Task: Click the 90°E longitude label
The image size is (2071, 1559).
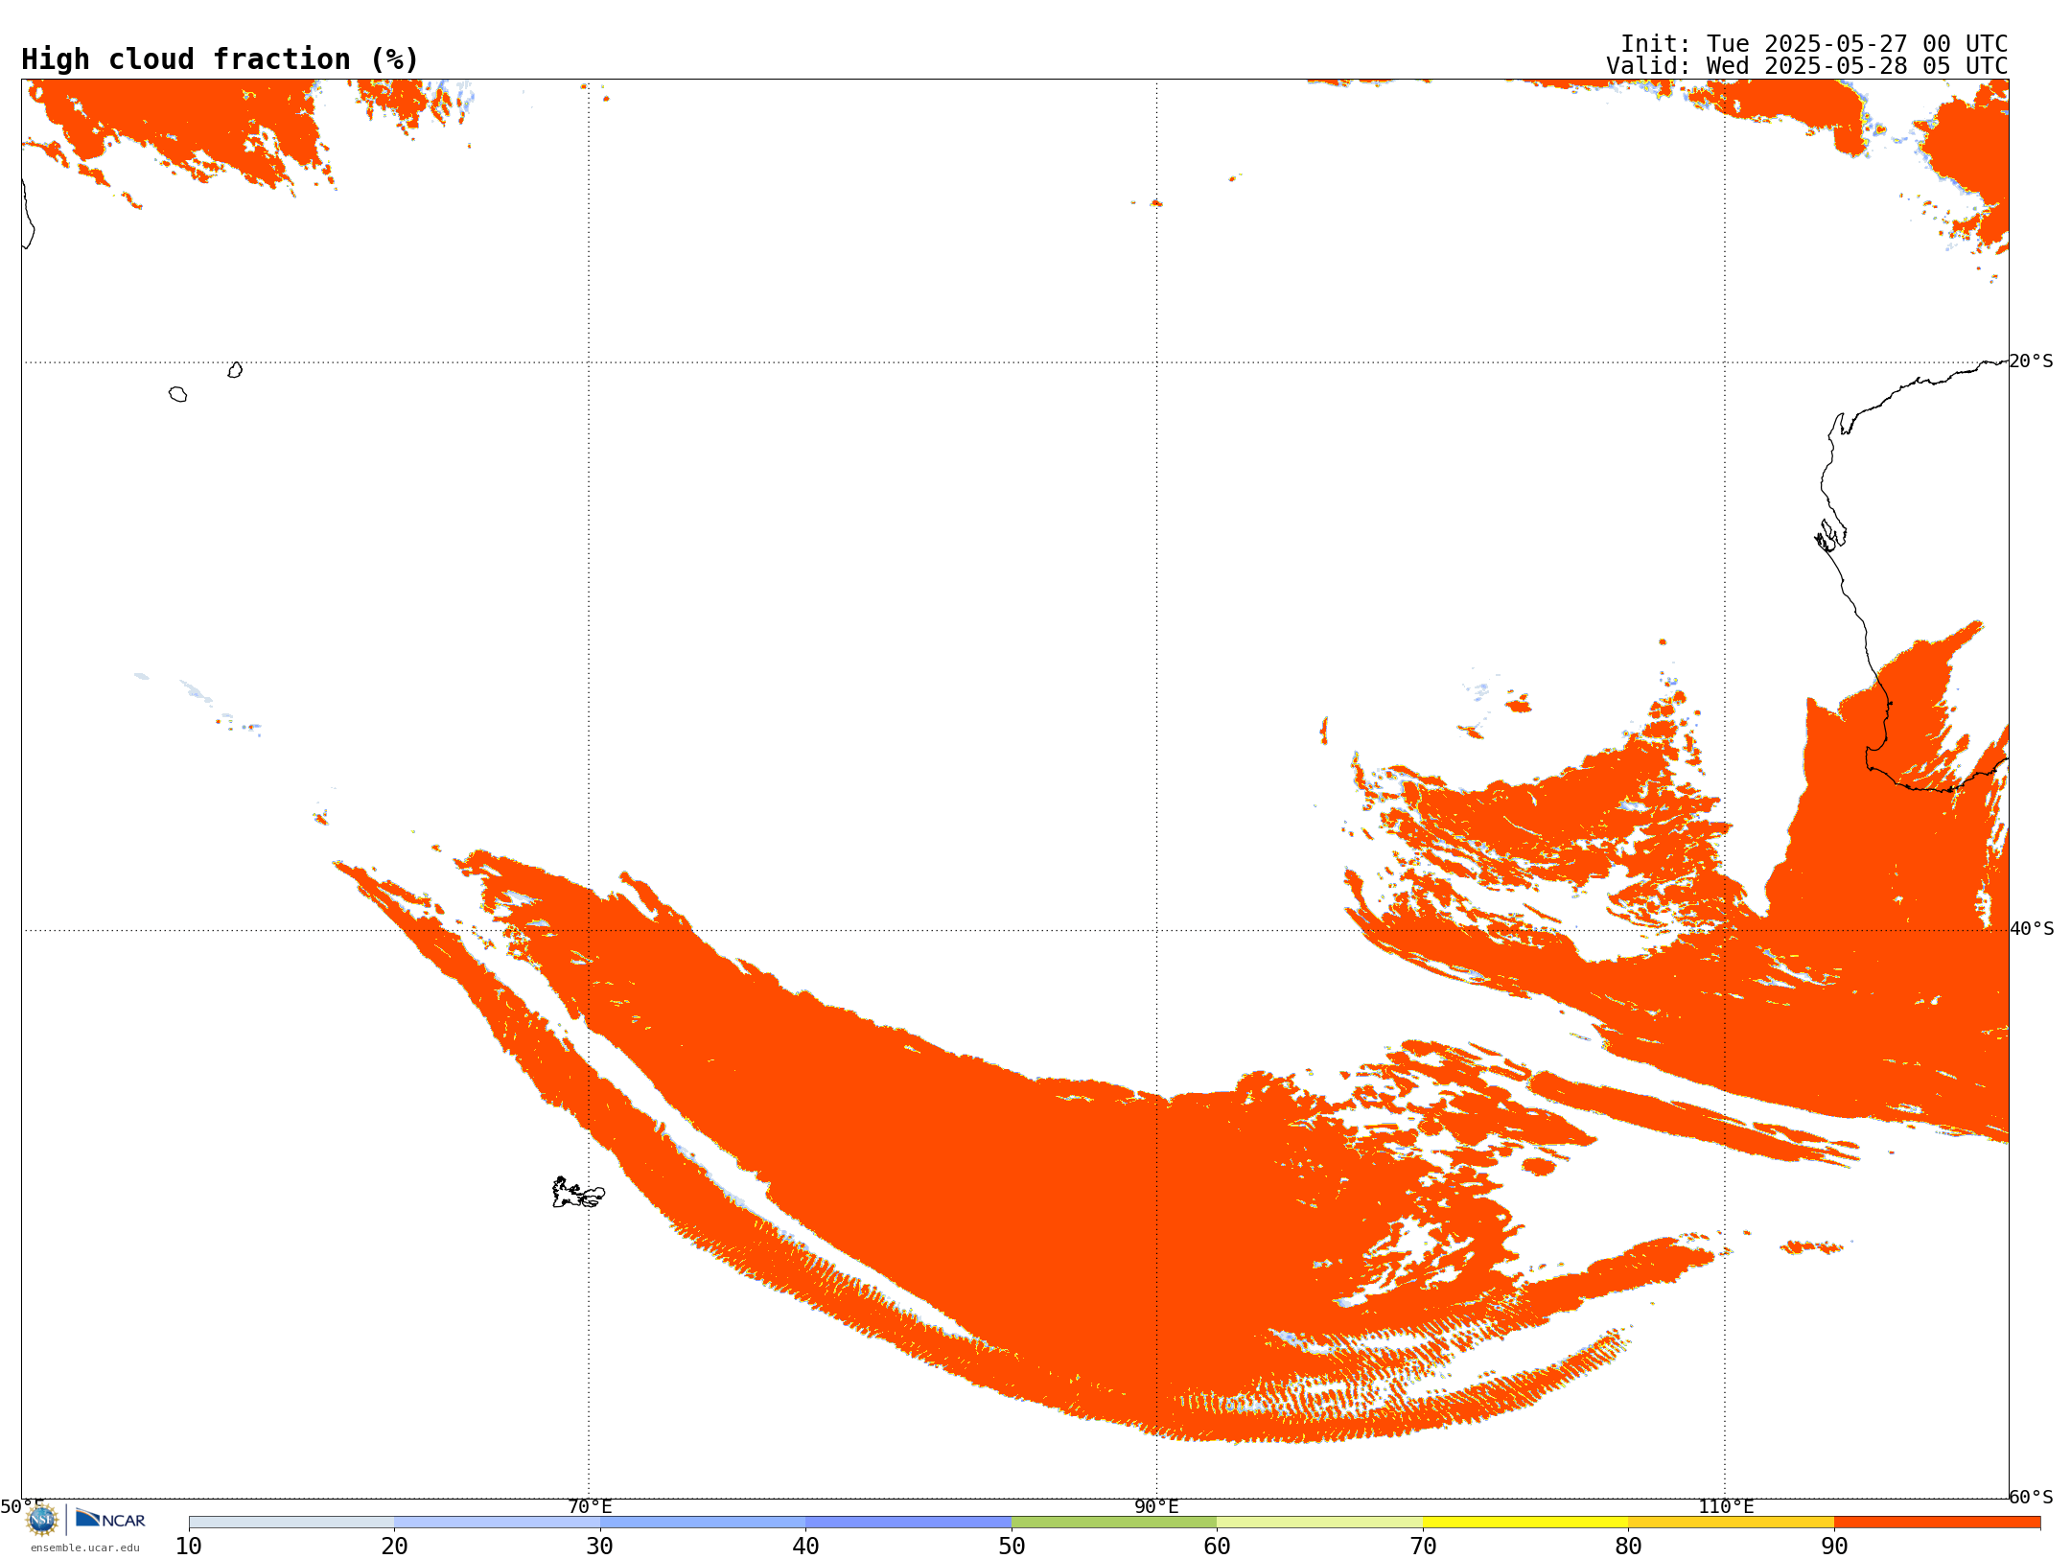Action: (x=1156, y=1507)
